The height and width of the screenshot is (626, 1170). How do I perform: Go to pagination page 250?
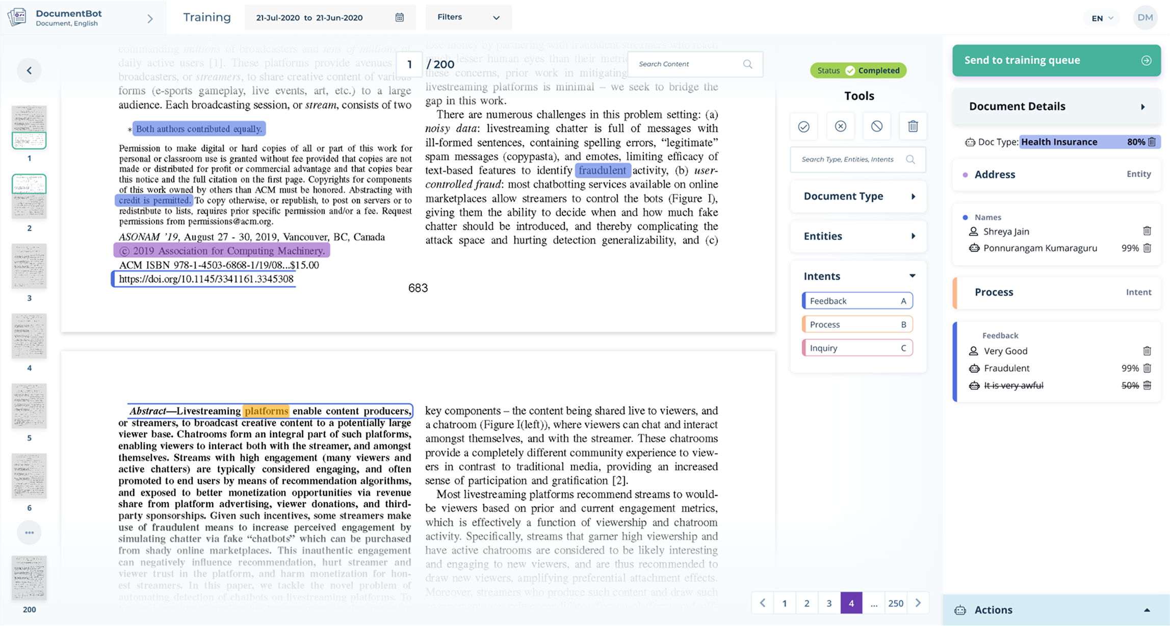pyautogui.click(x=895, y=603)
